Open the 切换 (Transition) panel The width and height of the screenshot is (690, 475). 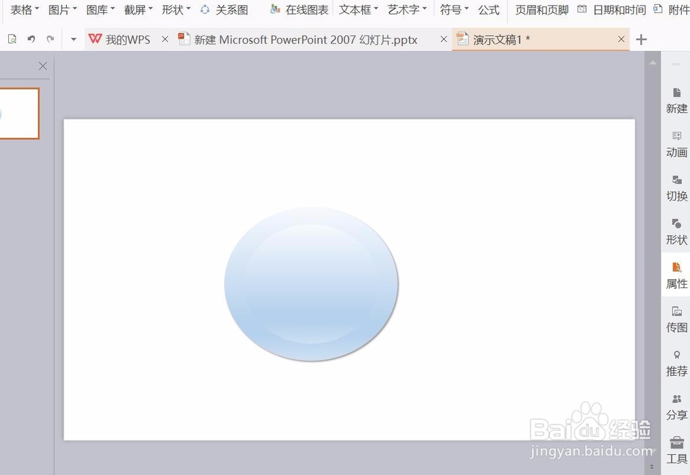click(676, 188)
